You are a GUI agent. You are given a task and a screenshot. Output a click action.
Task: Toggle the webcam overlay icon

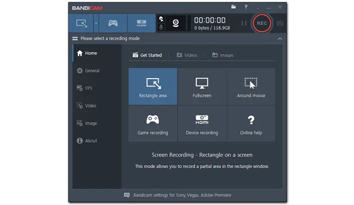pyautogui.click(x=175, y=23)
